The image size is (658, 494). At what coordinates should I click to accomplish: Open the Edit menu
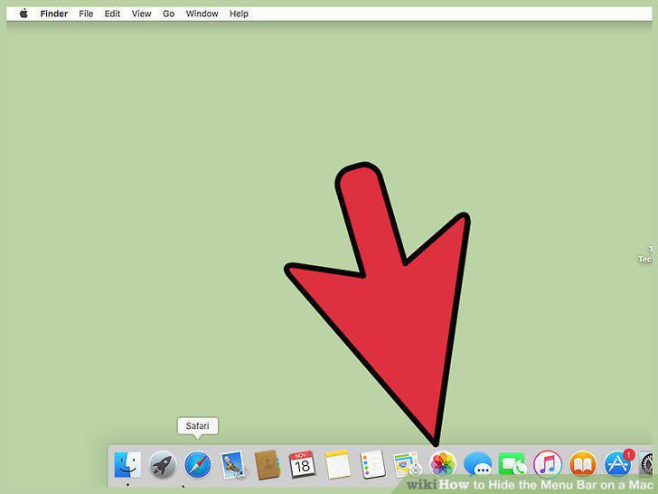point(112,14)
